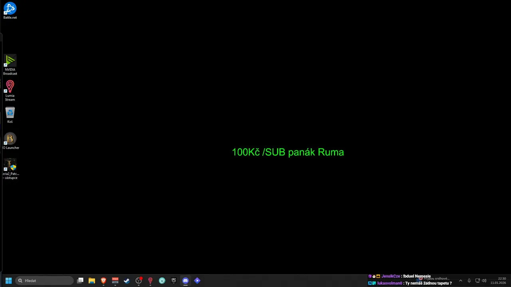
Task: Open Steam from the taskbar
Action: (127, 281)
